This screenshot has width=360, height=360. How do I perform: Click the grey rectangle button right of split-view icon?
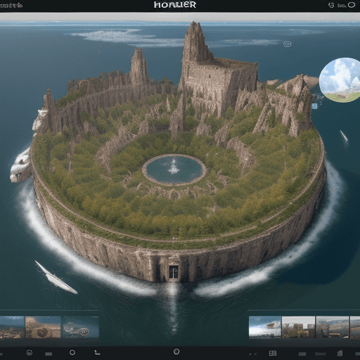[x=302, y=354]
